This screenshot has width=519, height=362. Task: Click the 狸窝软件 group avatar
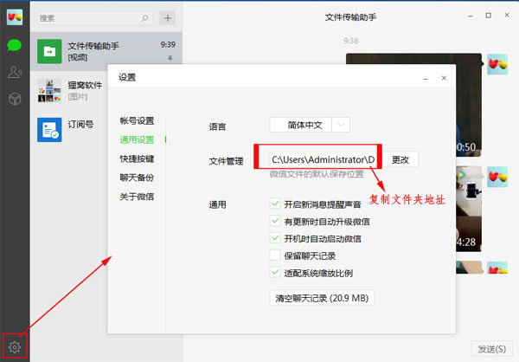[x=49, y=90]
